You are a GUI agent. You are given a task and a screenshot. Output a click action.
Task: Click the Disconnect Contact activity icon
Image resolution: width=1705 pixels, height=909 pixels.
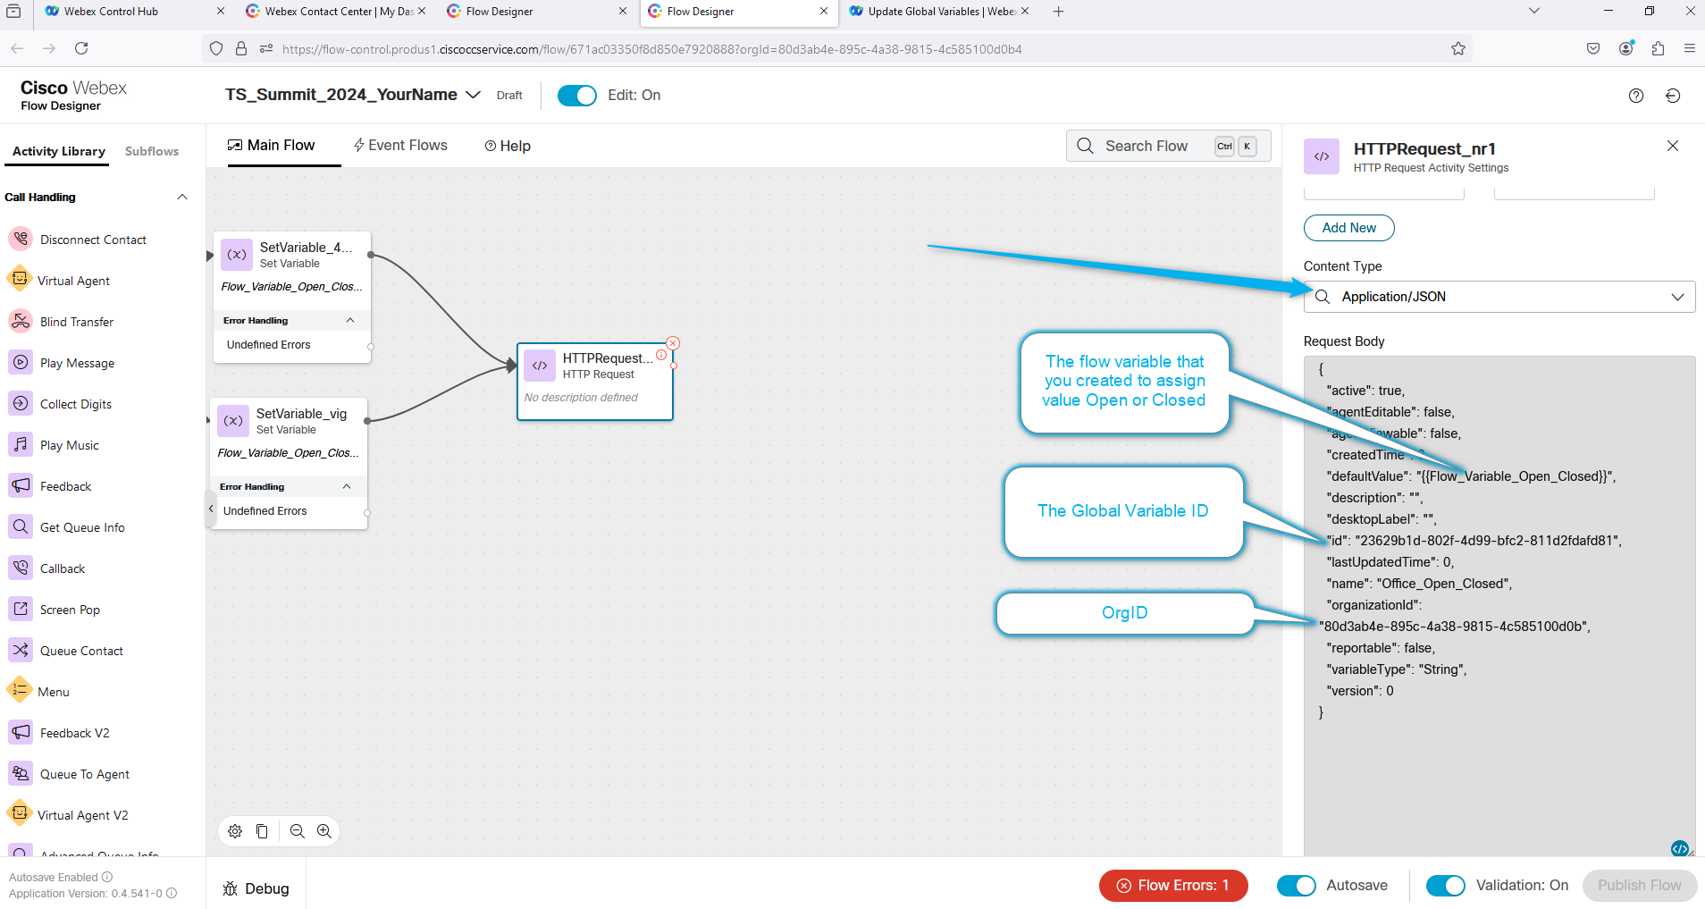(x=21, y=240)
